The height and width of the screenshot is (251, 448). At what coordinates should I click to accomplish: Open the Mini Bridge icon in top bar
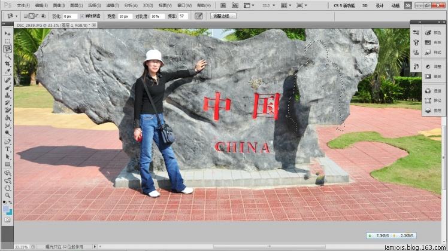click(x=235, y=5)
